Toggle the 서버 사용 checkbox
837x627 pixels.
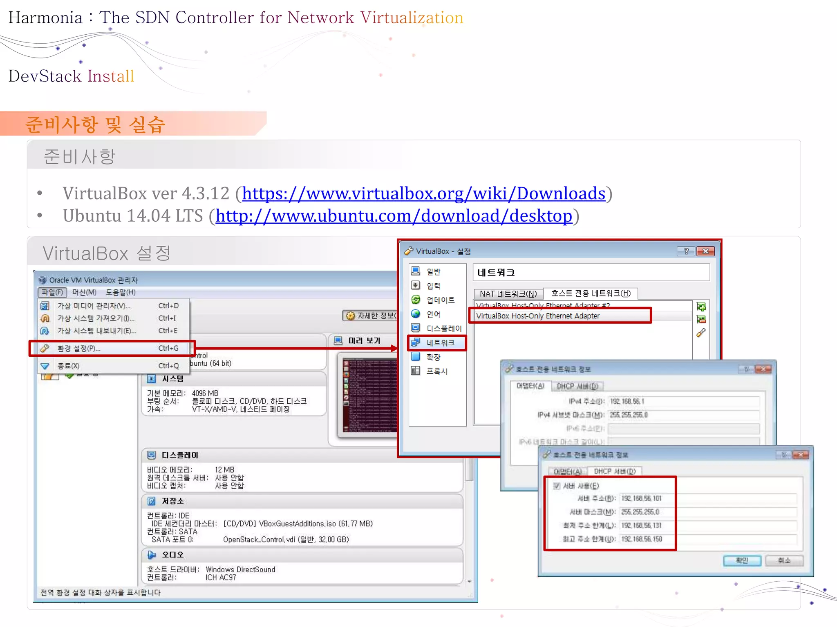point(557,486)
